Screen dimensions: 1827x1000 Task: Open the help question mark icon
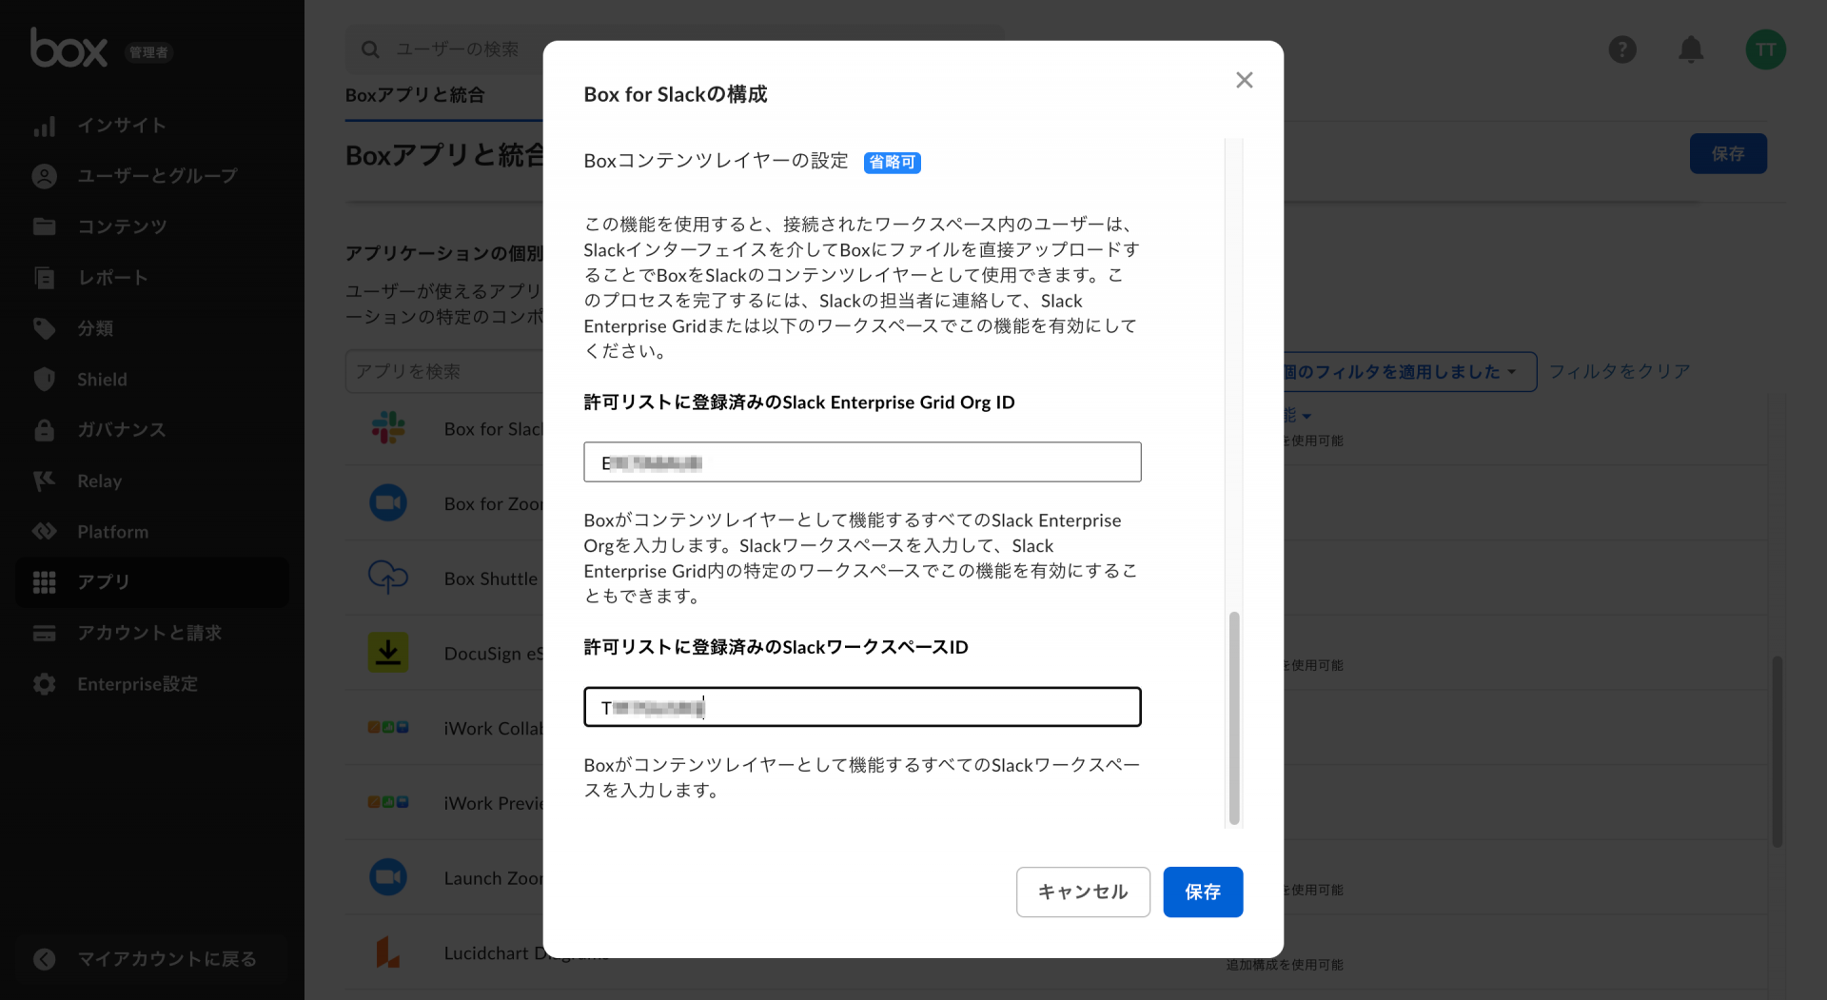click(x=1622, y=49)
